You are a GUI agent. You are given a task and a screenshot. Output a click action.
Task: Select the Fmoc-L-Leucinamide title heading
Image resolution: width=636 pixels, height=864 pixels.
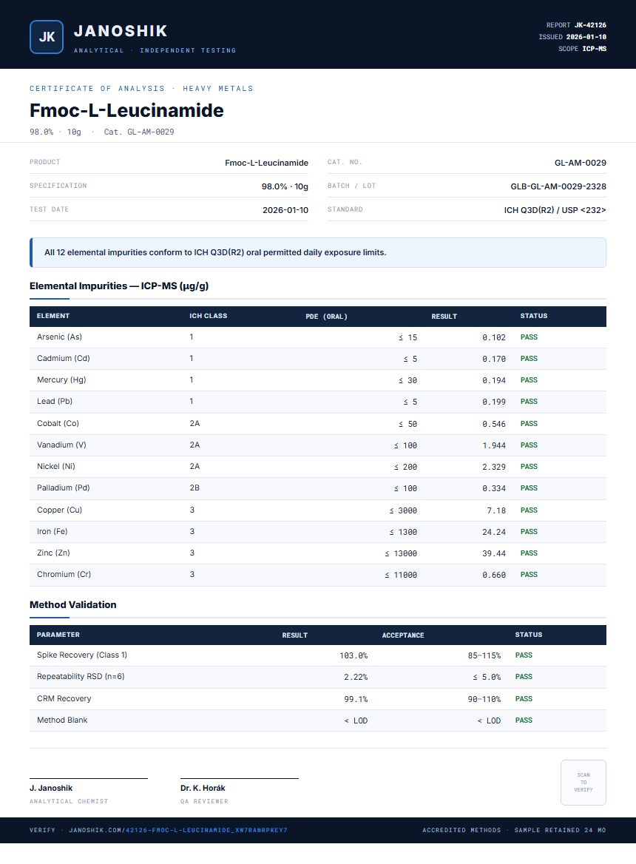tap(126, 110)
